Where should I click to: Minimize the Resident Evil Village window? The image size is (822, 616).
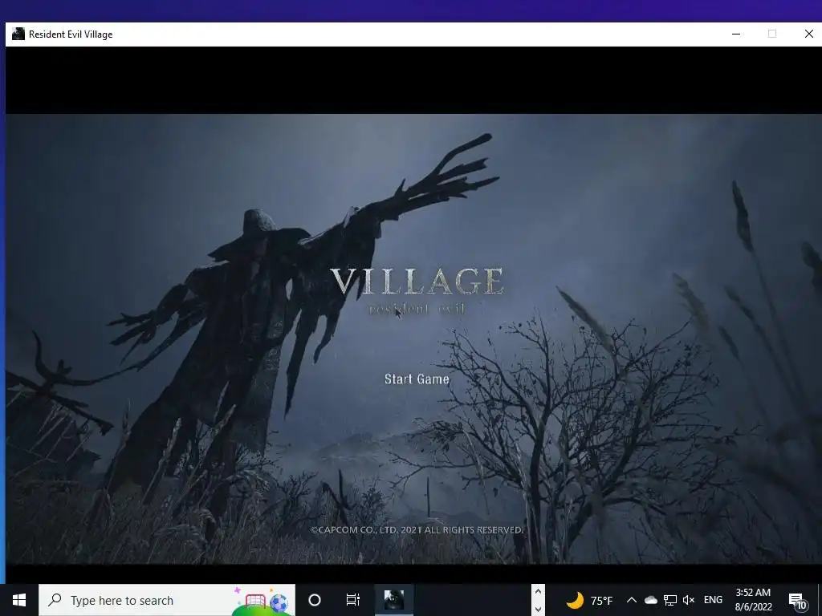[x=736, y=34]
